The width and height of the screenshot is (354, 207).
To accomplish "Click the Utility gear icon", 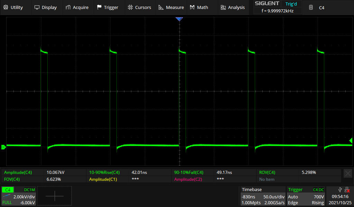I will (x=6, y=8).
